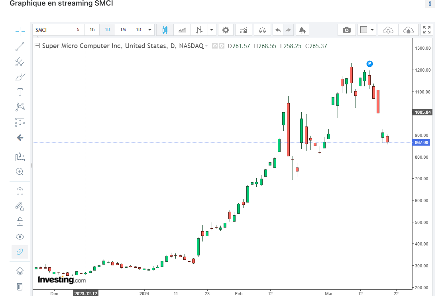Open the interval dropdown arrow
The height and width of the screenshot is (296, 442).
(150, 30)
